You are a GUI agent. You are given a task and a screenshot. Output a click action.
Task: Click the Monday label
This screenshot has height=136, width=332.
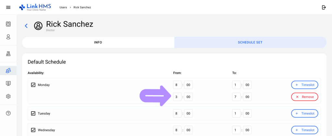(44, 85)
